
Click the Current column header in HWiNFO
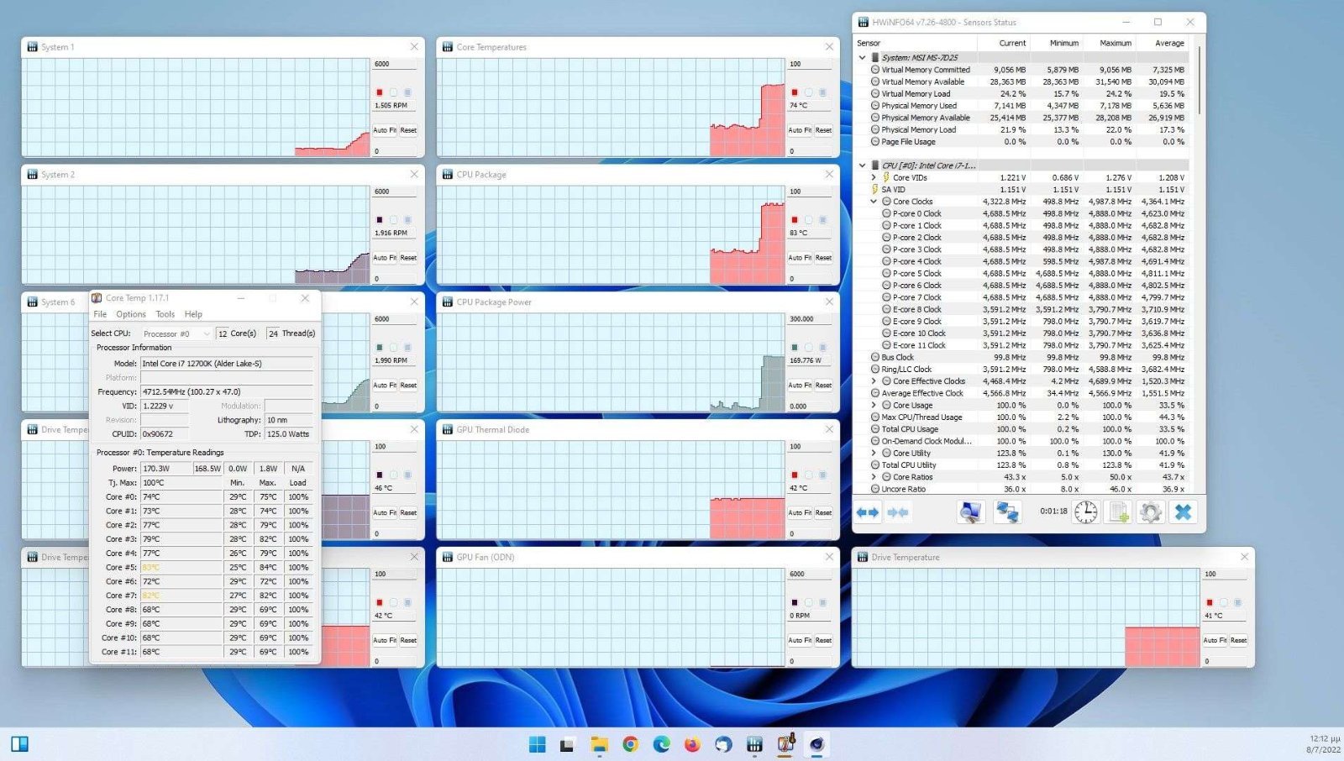tap(1012, 43)
